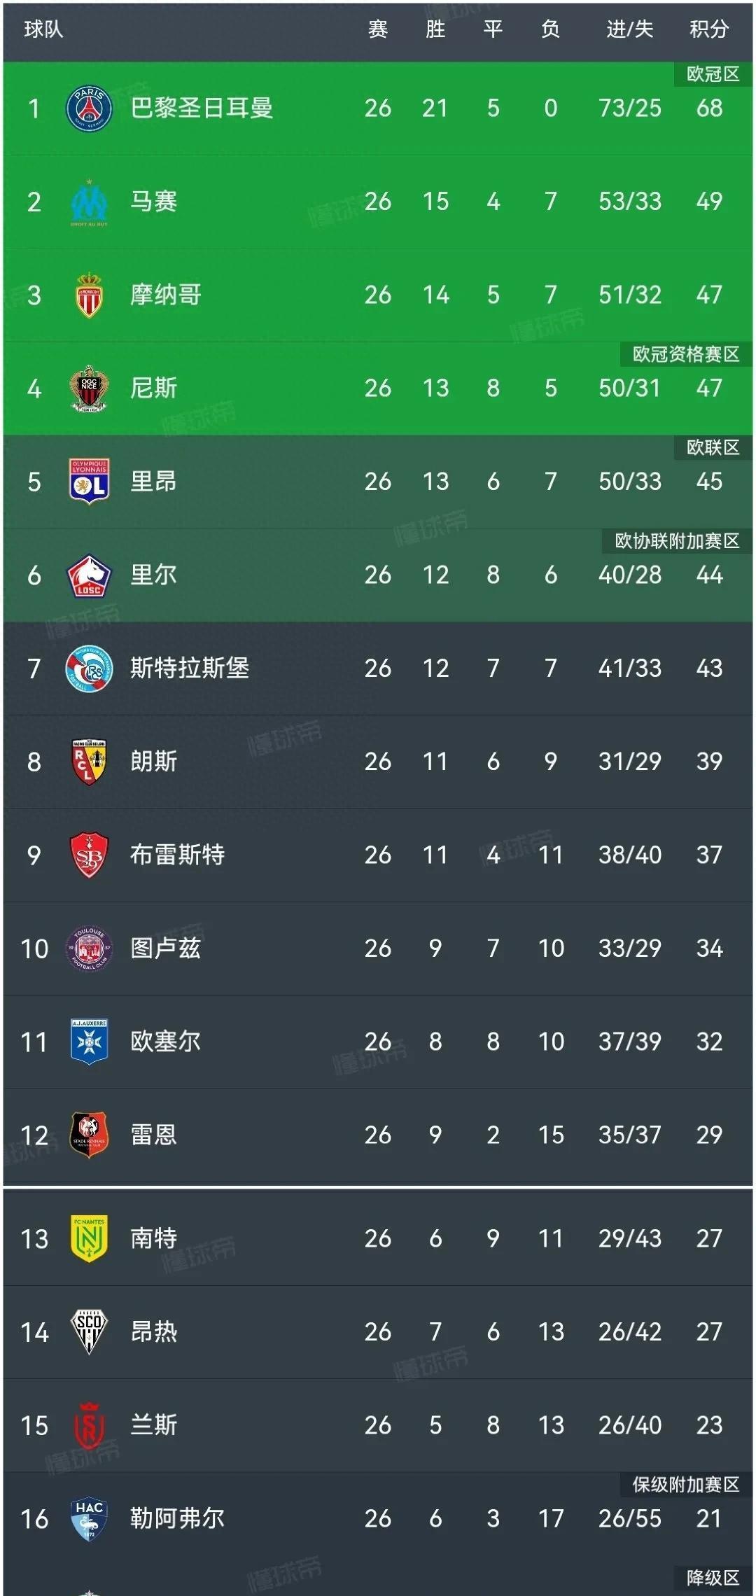Select the Auxerre club crest
Viewport: 756px width, 1596px height.
click(x=89, y=1041)
